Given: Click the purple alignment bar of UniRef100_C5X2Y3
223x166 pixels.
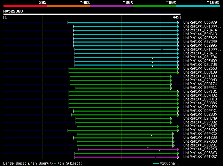Looking at the screenshot, I should click(x=128, y=149).
